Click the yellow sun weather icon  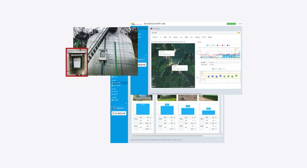click(x=161, y=37)
